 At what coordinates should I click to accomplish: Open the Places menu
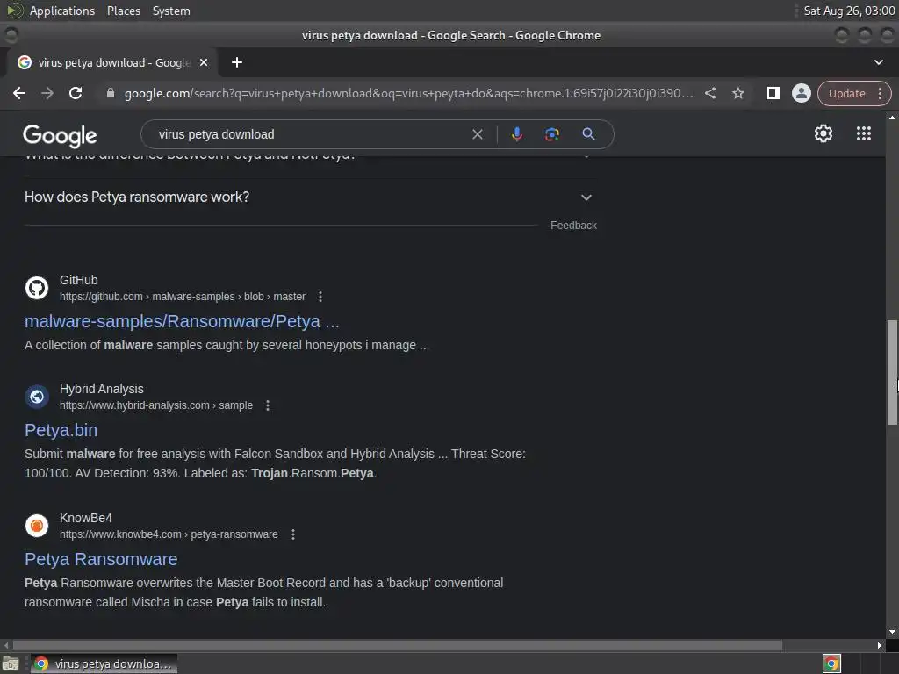click(x=123, y=11)
